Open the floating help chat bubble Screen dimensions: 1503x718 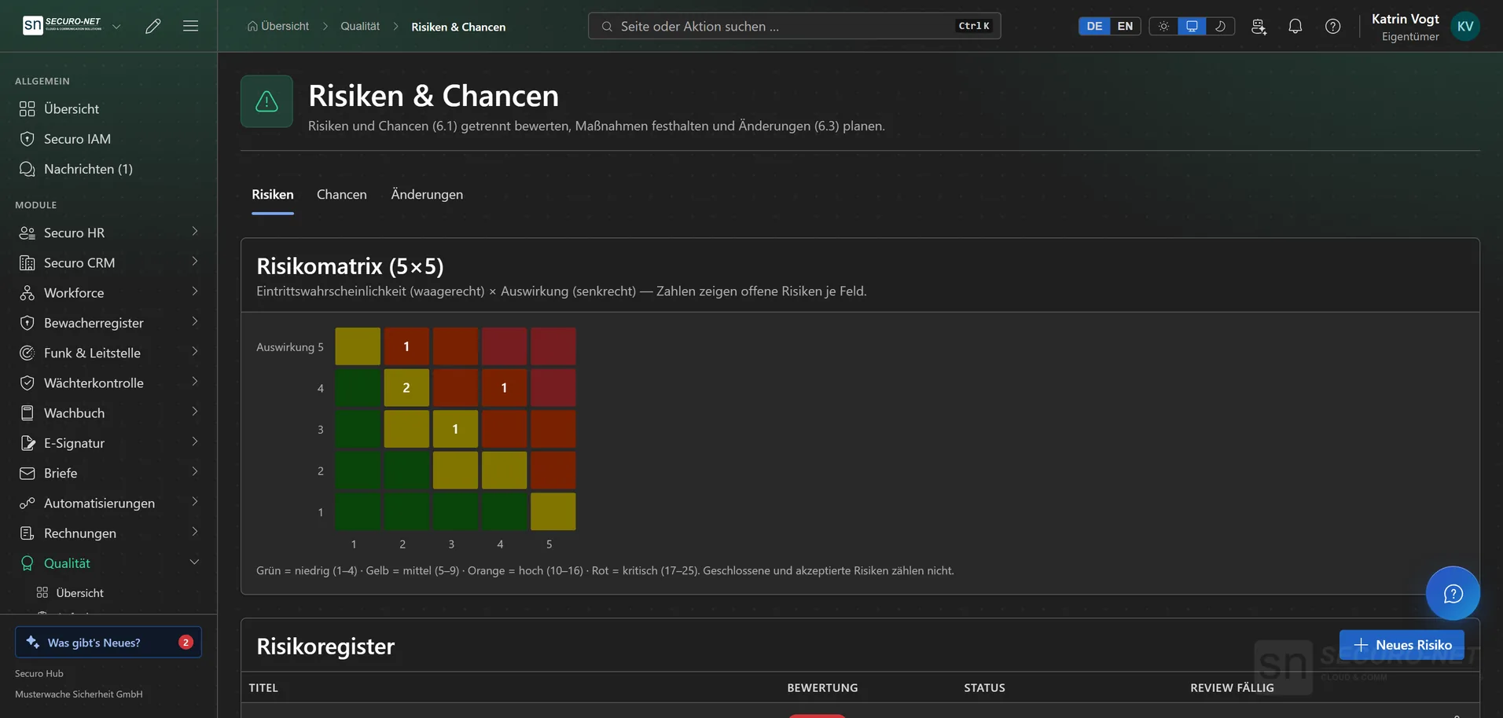tap(1453, 593)
